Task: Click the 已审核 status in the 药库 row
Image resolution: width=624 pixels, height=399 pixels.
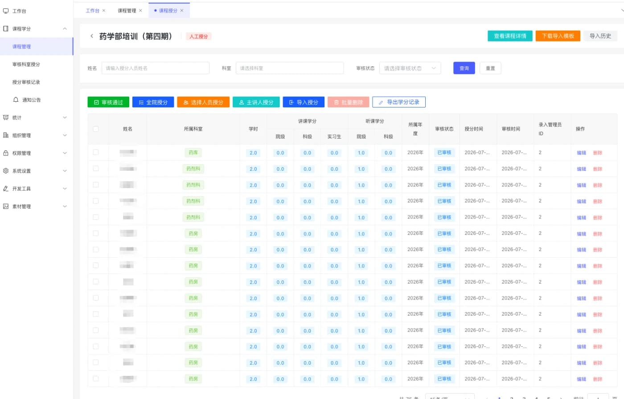Action: (444, 152)
